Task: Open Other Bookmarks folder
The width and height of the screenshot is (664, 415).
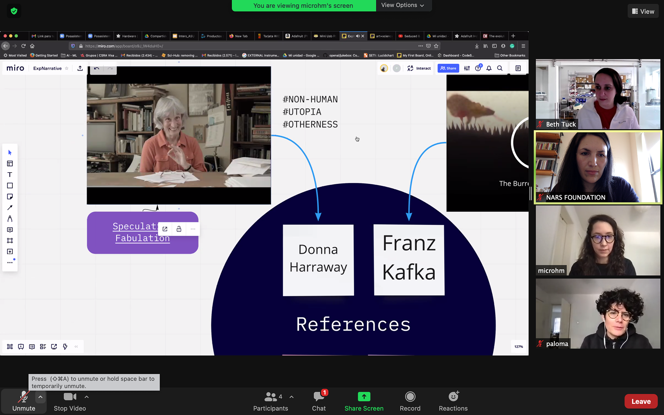Action: pos(510,55)
